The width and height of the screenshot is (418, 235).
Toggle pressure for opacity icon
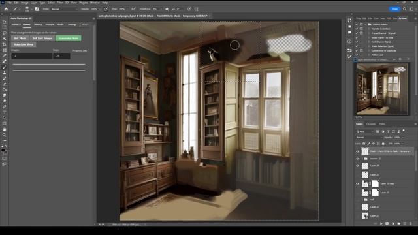tap(106, 9)
